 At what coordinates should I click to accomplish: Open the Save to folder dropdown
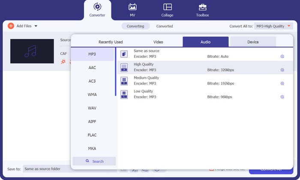[47, 169]
